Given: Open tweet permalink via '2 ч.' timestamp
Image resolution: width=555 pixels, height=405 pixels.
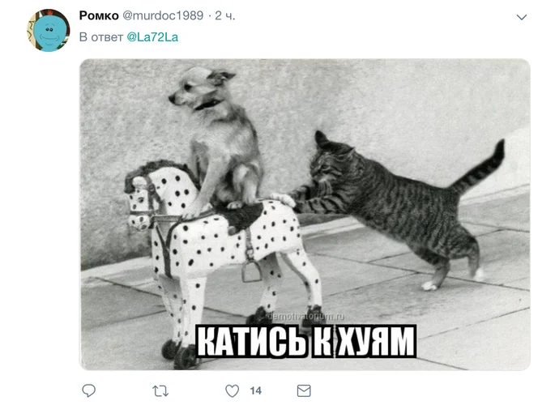Looking at the screenshot, I should 225,15.
